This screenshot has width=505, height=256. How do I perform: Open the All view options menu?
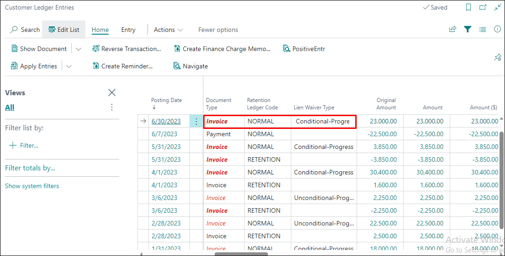pyautogui.click(x=112, y=107)
